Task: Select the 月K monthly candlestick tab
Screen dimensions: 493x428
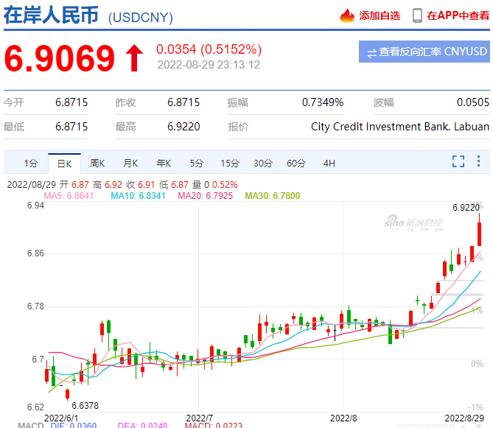Action: tap(130, 163)
